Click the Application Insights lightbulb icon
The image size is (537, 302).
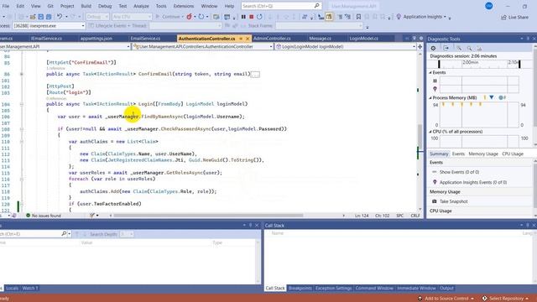coord(399,17)
